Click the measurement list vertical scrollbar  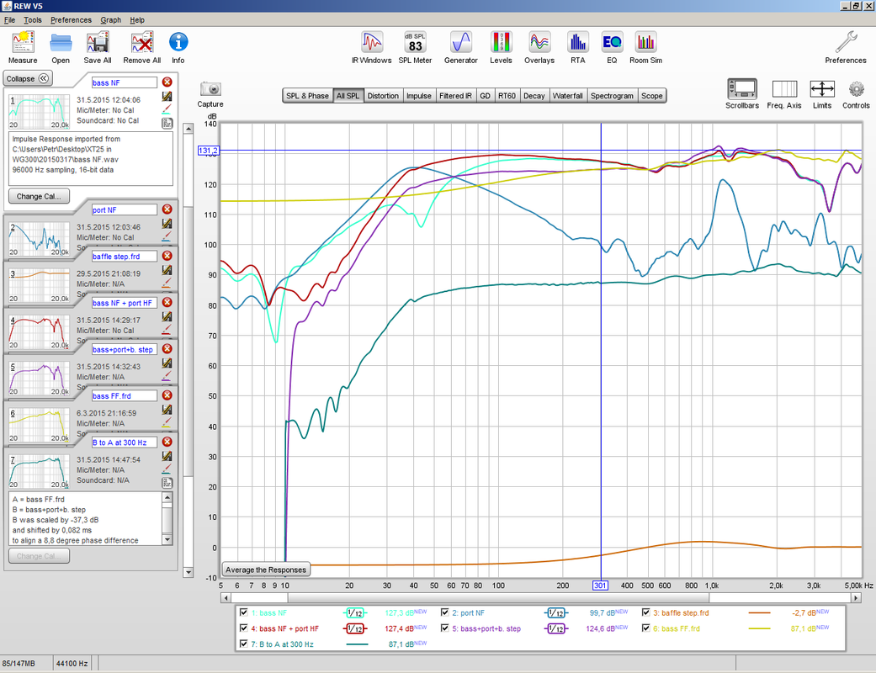coord(188,350)
